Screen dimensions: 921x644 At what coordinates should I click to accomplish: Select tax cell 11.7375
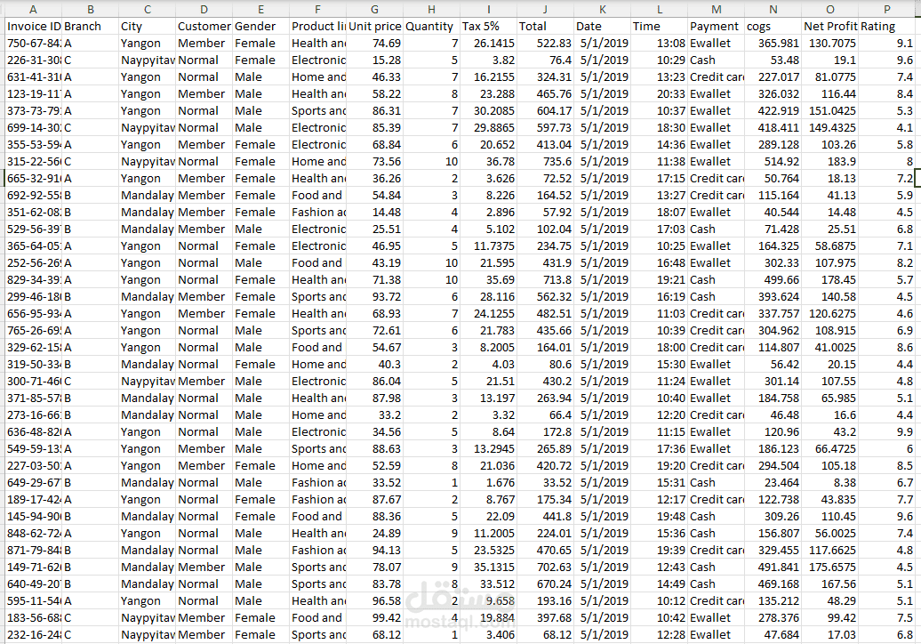tap(488, 246)
